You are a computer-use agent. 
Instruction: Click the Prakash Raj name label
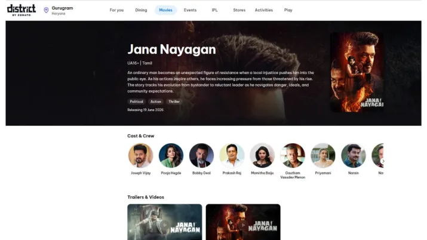click(232, 173)
